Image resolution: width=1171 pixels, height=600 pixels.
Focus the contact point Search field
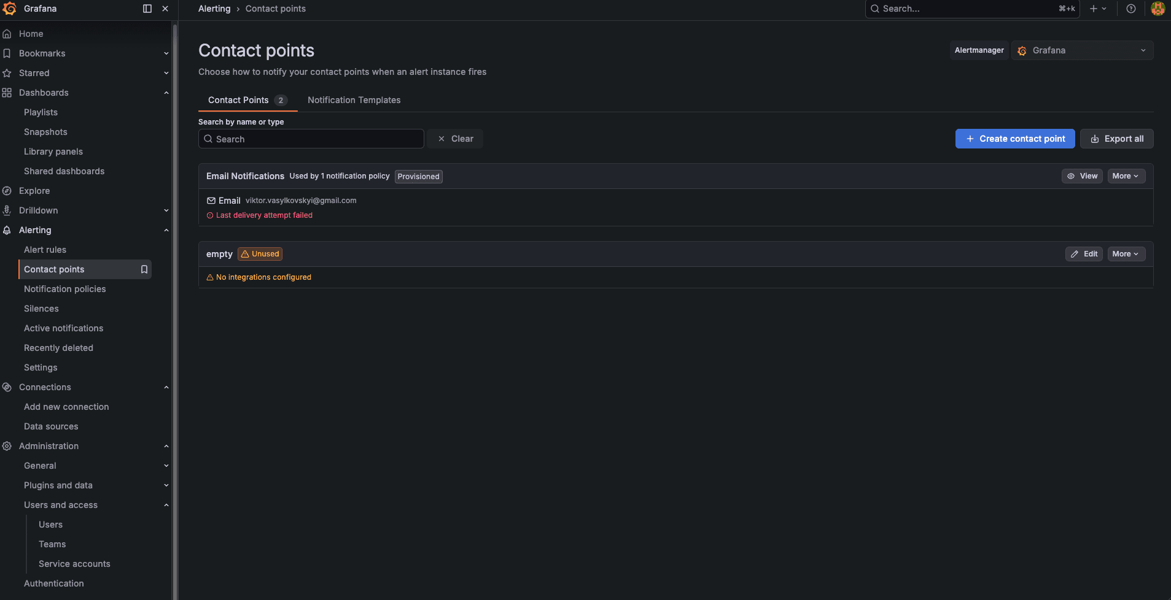point(311,139)
